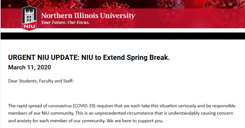
Task: Click the words "Spring Break." in the headline
Action: tap(148, 57)
